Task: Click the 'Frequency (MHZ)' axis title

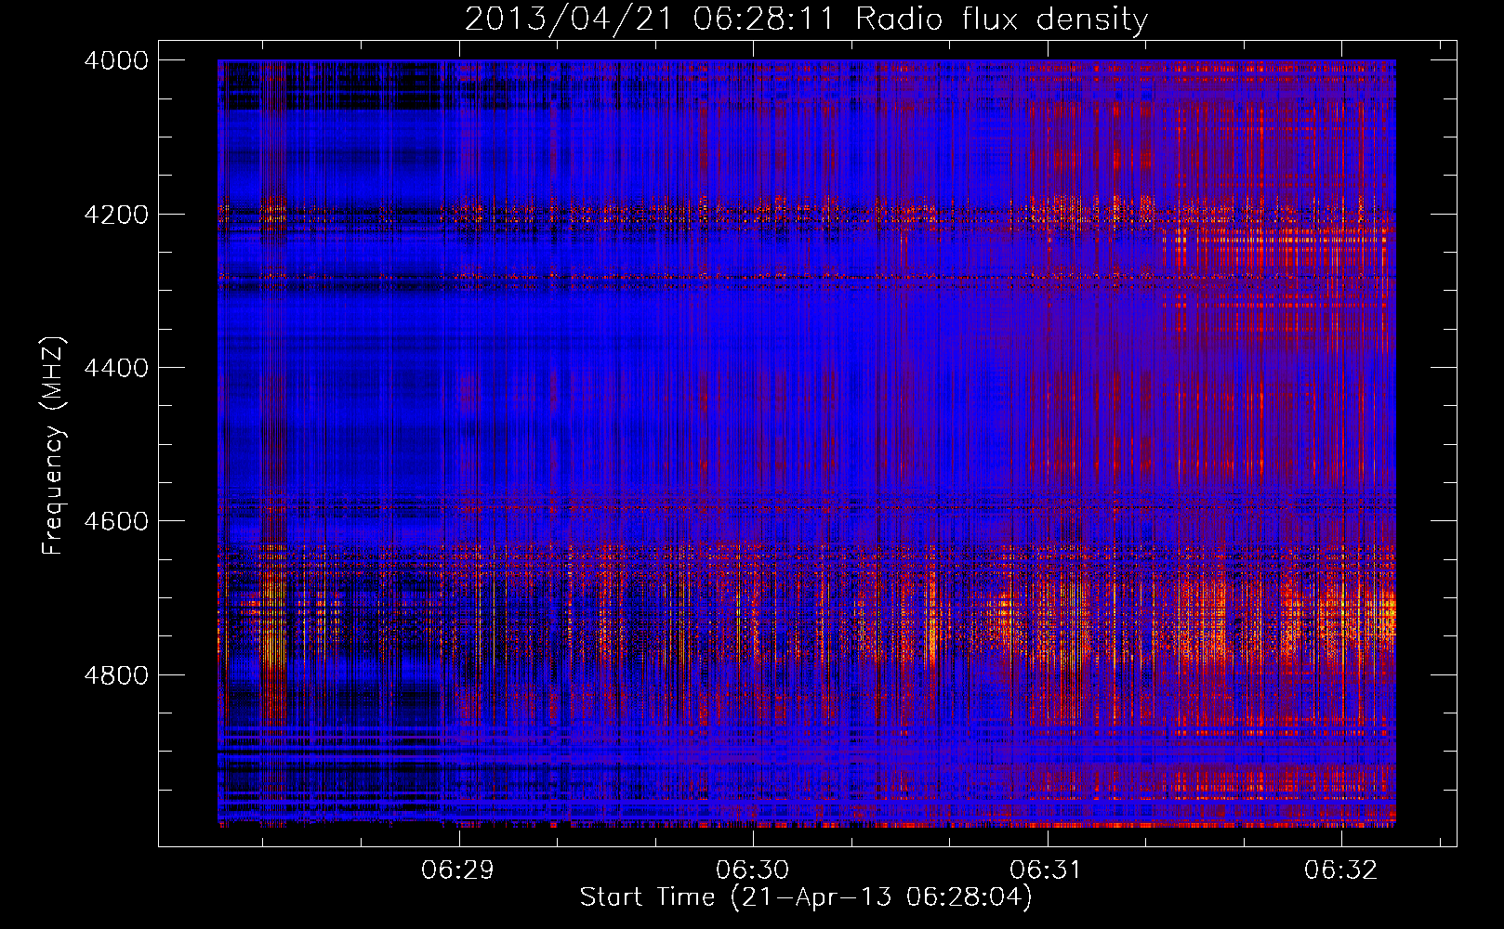Action: pyautogui.click(x=54, y=445)
